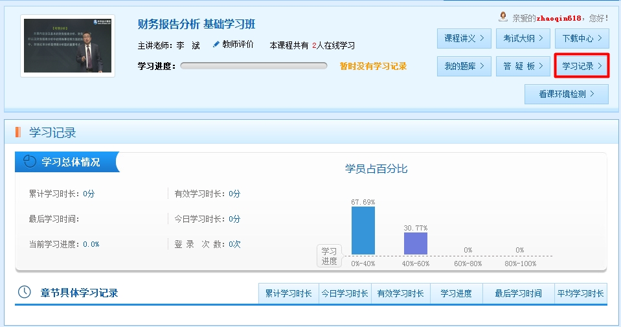Click the 学习记录 study record button
This screenshot has width=621, height=327.
(581, 66)
